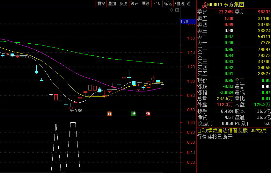Click the 0.59 low price arrow label
This screenshot has height=173, width=271.
point(76,111)
